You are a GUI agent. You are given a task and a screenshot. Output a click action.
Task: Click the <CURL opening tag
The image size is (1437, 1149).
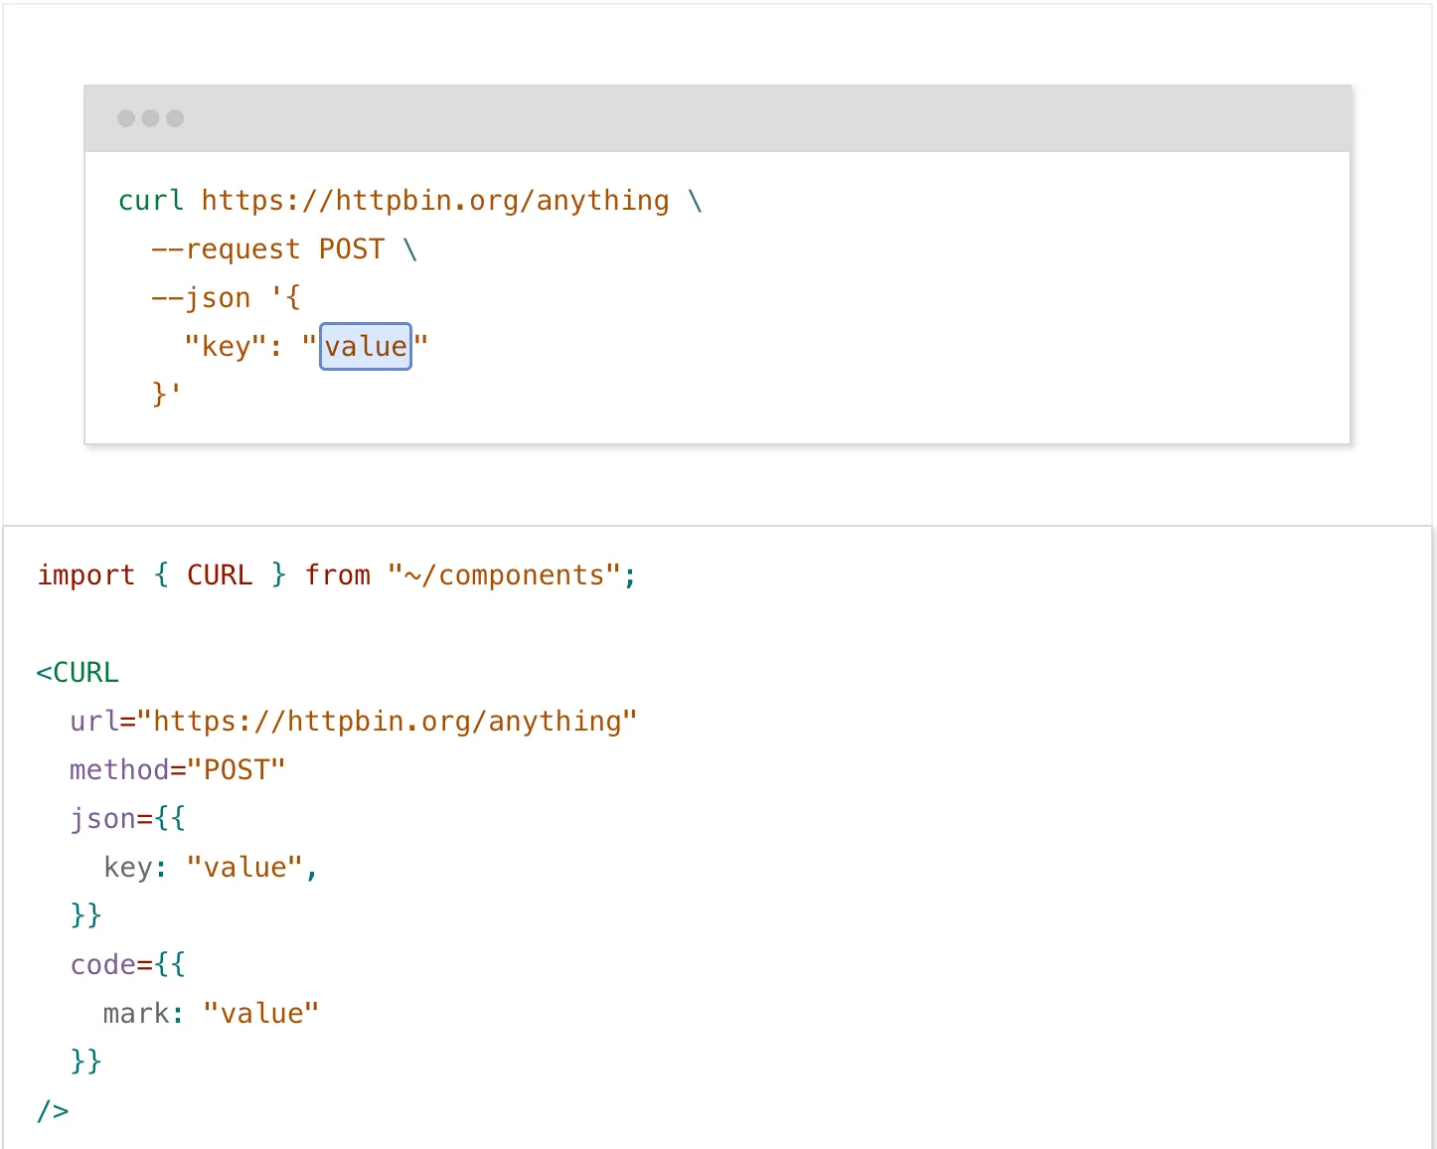(78, 672)
